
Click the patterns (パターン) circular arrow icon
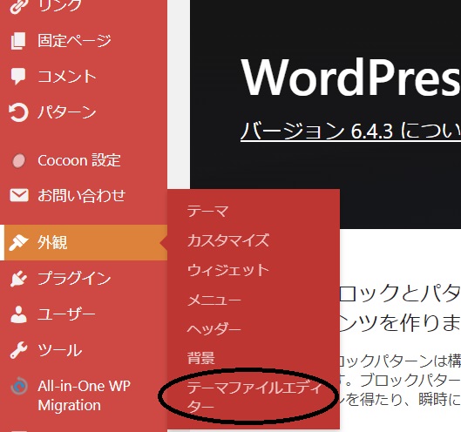[x=18, y=112]
